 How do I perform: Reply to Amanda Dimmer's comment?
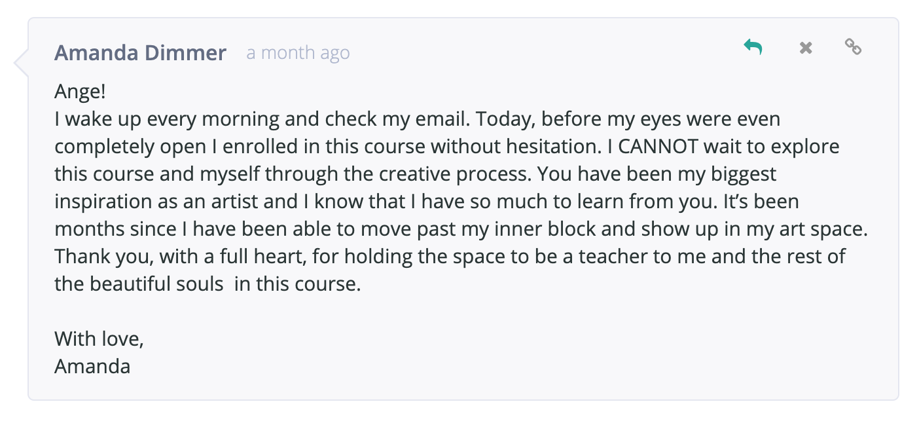(753, 47)
